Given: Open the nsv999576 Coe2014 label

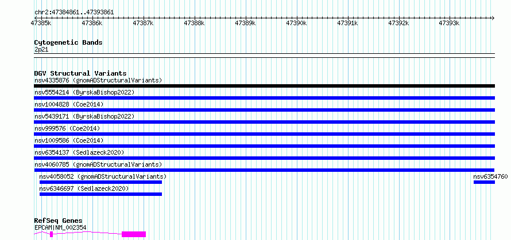Looking at the screenshot, I should point(67,128).
